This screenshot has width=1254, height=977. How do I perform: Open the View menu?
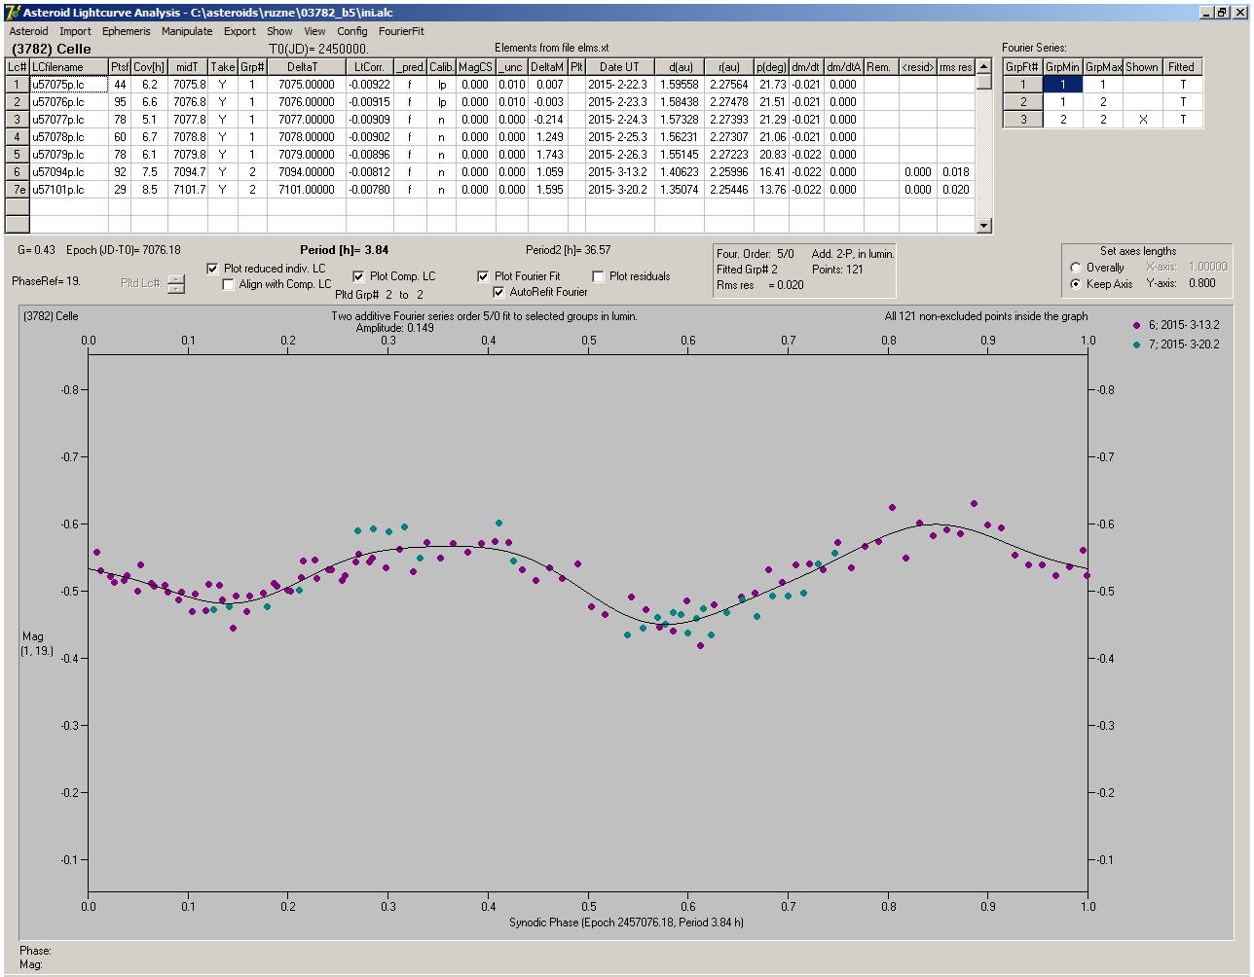tap(314, 31)
